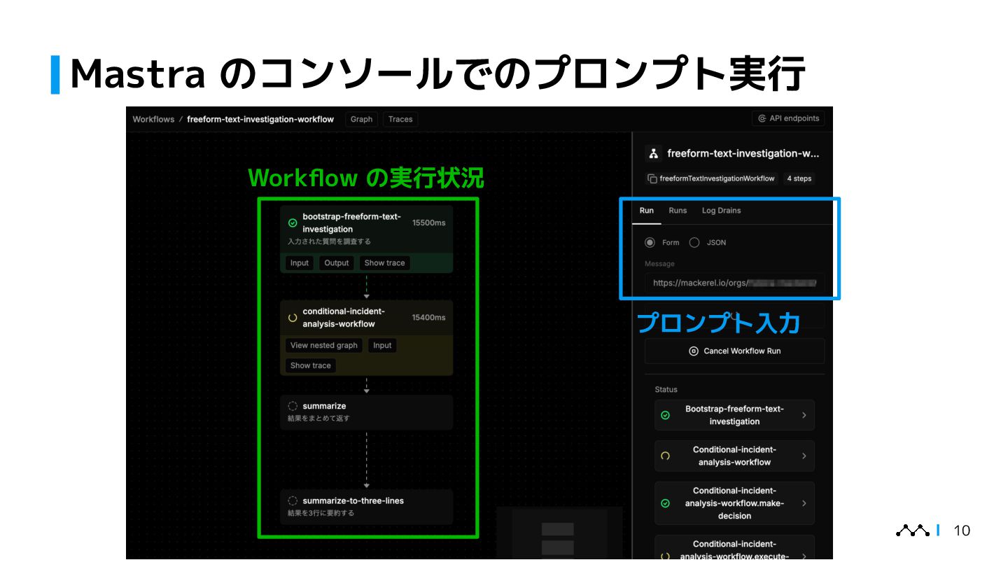Select the Form radio option
The width and height of the screenshot is (1008, 567).
coord(650,242)
